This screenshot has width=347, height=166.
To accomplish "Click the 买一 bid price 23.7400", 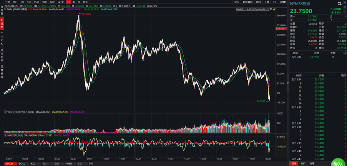I will pyautogui.click(x=313, y=20).
